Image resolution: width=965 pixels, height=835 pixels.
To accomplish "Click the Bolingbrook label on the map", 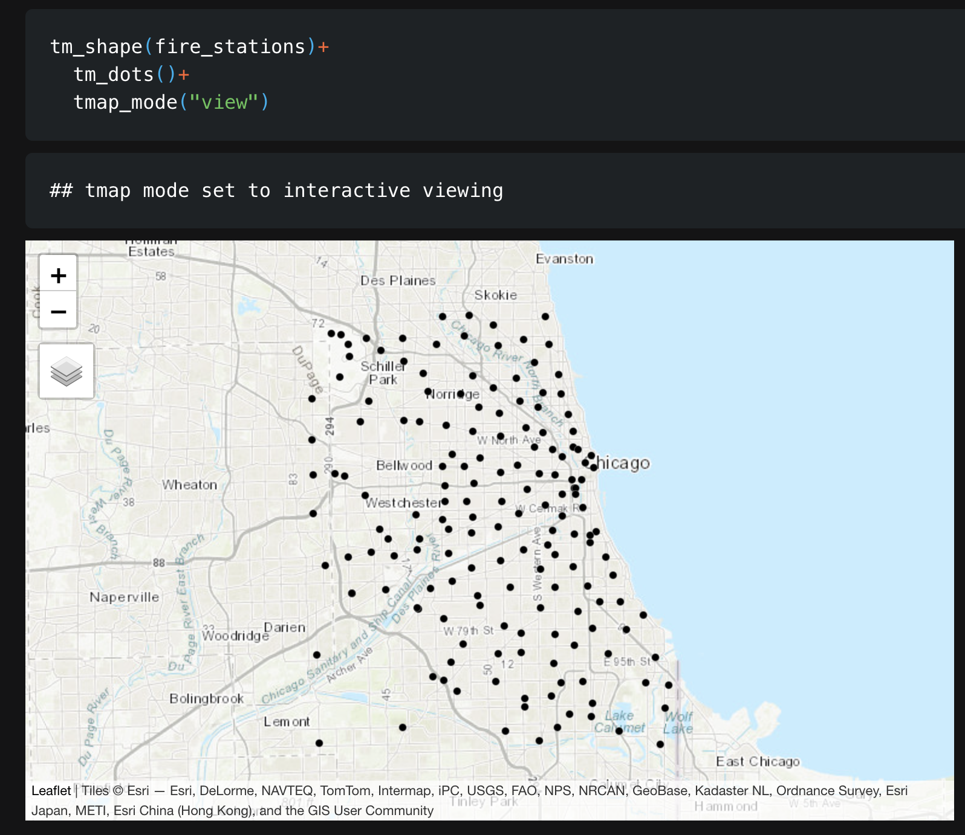I will click(206, 698).
